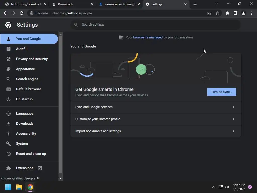
Task: Click the managed organization building icon
Action: pyautogui.click(x=121, y=37)
